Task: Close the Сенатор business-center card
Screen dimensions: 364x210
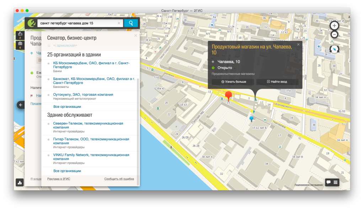Action: click(x=135, y=36)
